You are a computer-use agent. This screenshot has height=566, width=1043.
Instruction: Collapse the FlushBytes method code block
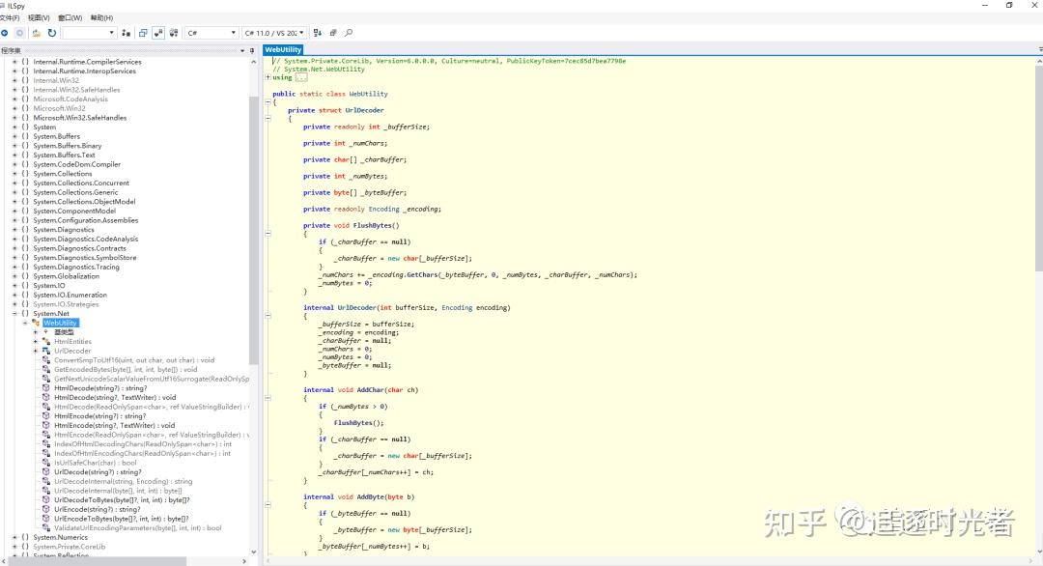[268, 234]
